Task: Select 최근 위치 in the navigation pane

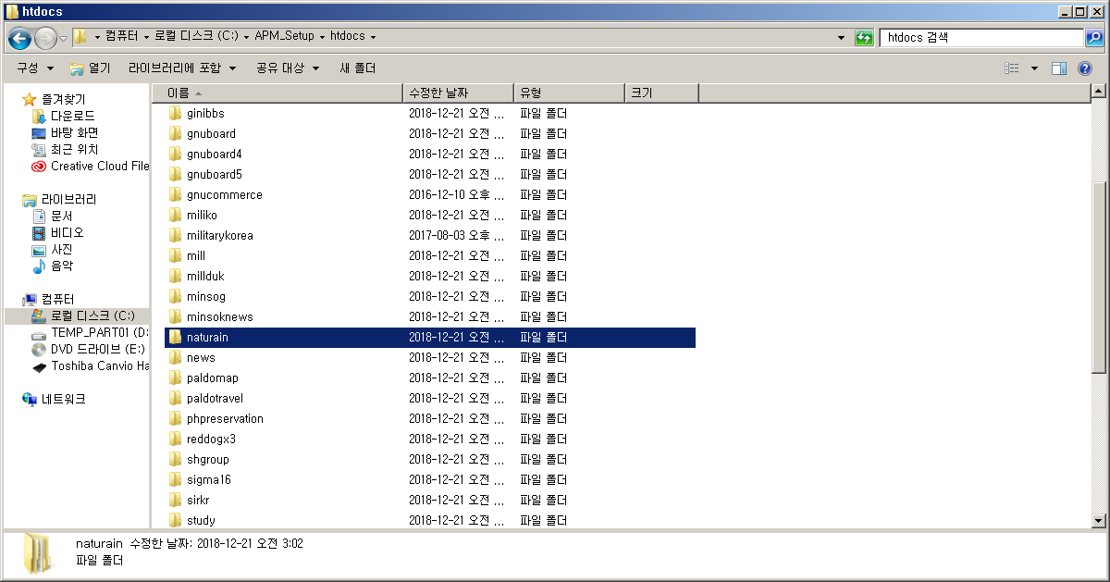Action: click(x=74, y=149)
